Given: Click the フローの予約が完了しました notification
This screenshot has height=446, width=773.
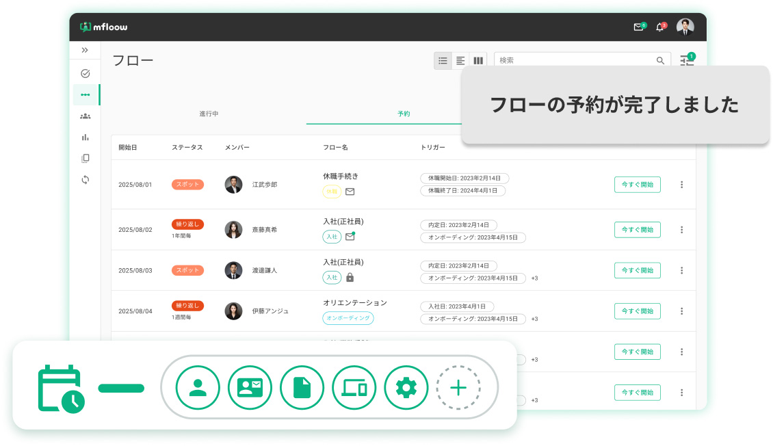Looking at the screenshot, I should coord(615,105).
